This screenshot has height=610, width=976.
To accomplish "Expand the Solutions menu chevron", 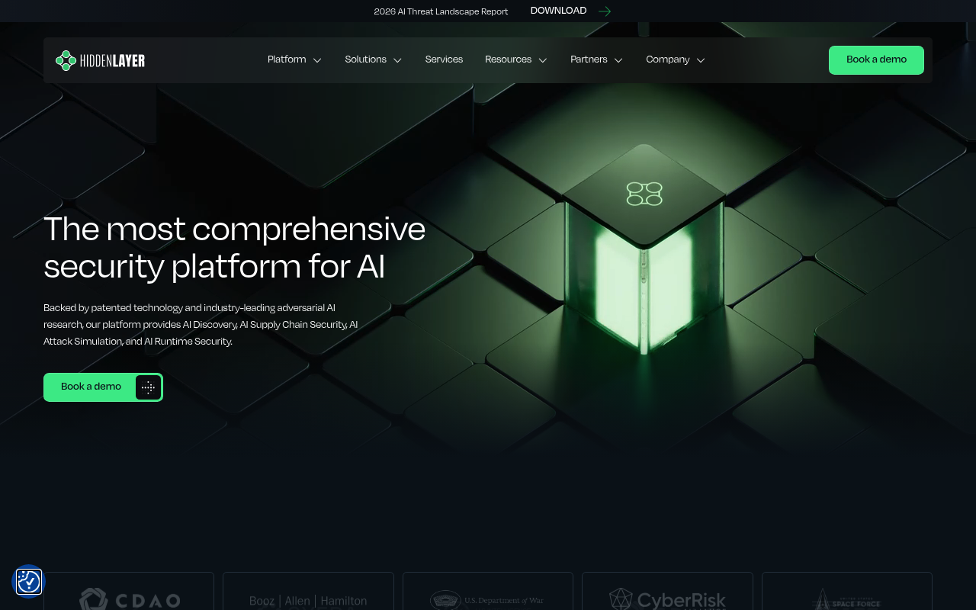I will coord(397,60).
